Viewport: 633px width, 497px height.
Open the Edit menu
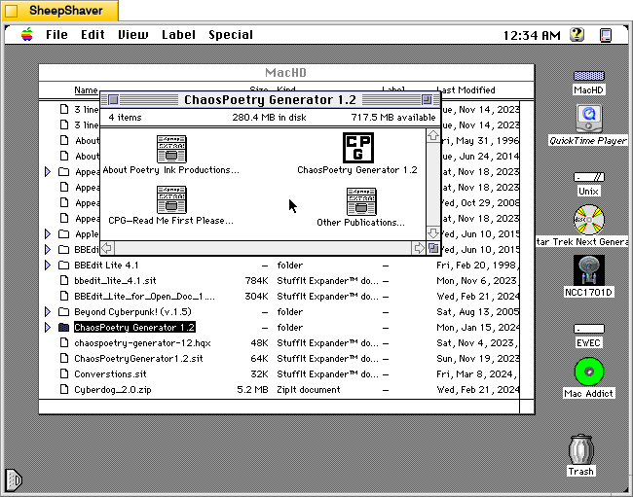pos(93,35)
